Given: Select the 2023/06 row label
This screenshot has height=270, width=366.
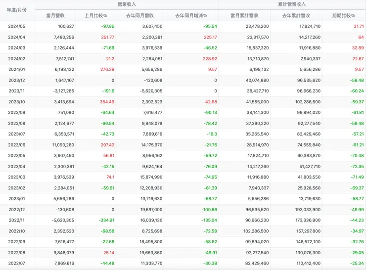Looking at the screenshot, I should coord(17,145).
